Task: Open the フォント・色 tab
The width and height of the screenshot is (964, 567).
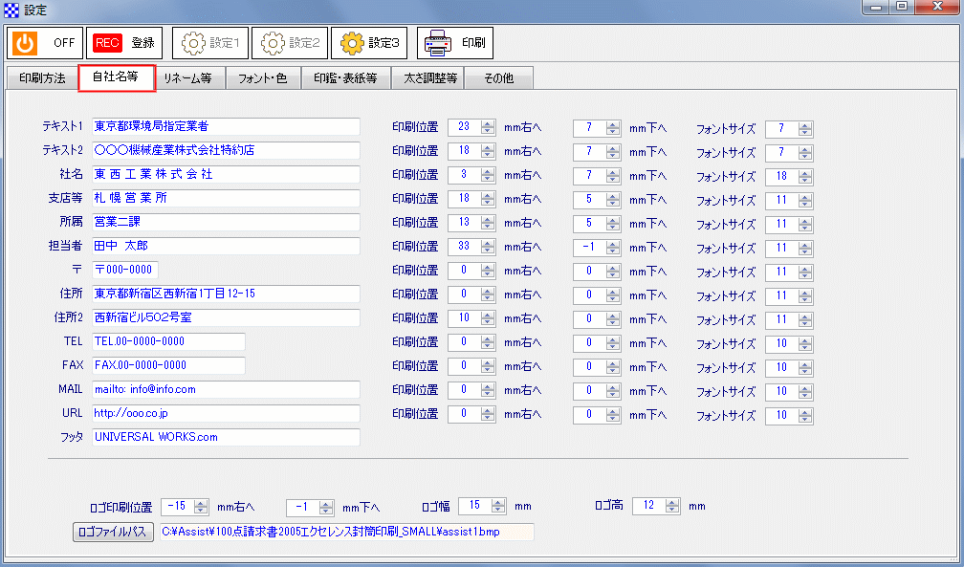Action: tap(263, 77)
